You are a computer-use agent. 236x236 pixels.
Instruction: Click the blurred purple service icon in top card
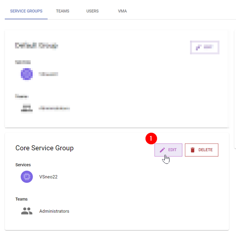click(x=27, y=74)
